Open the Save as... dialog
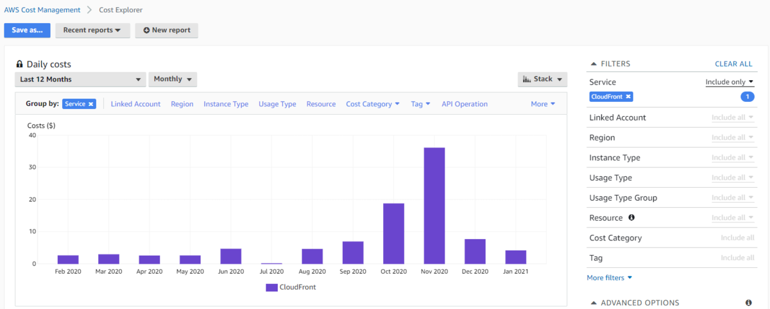Viewport: 770px width, 309px height. pyautogui.click(x=27, y=30)
